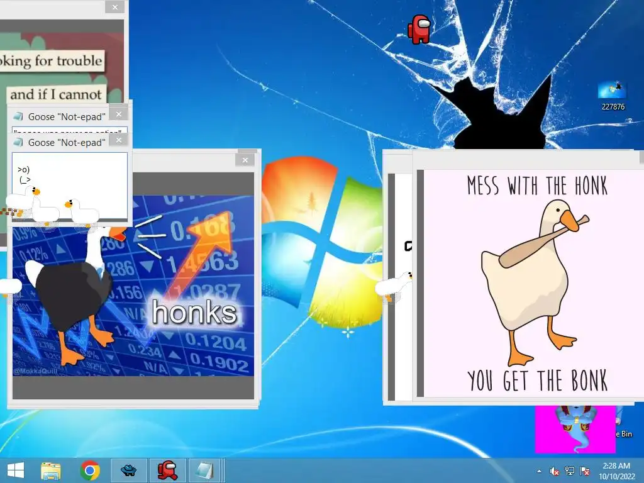
Task: Click the 'king for trouble' text strip
Action: (52, 61)
